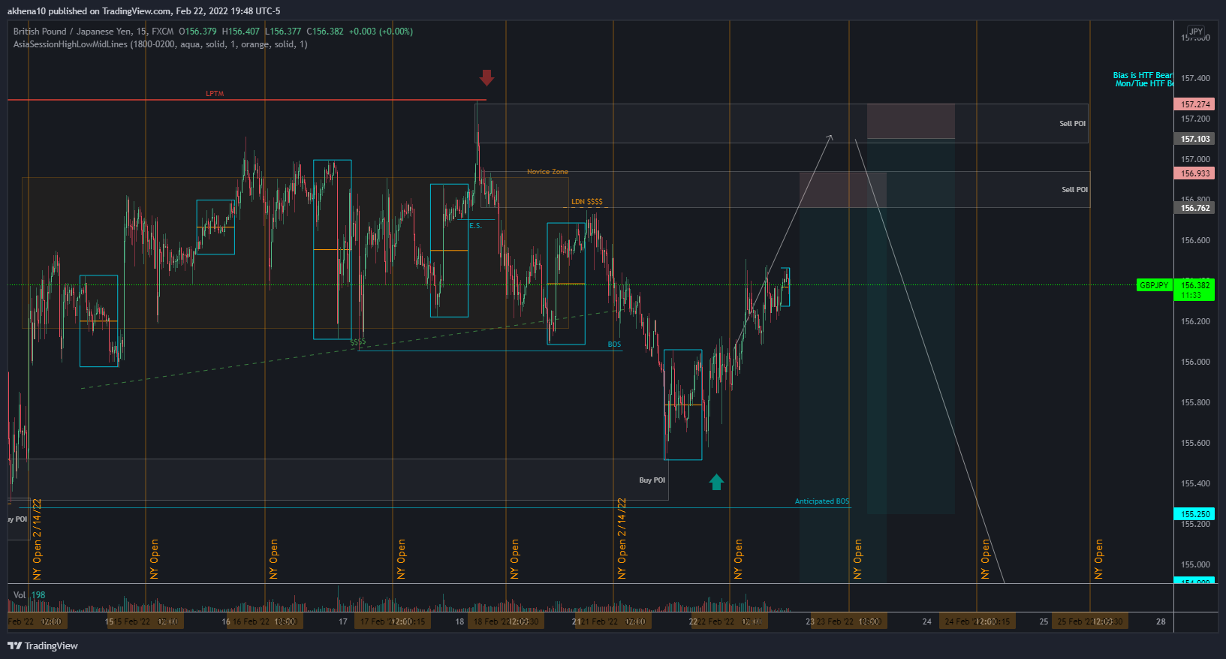Click the green GBPJPY symbol tag
The width and height of the screenshot is (1226, 659).
[x=1154, y=285]
